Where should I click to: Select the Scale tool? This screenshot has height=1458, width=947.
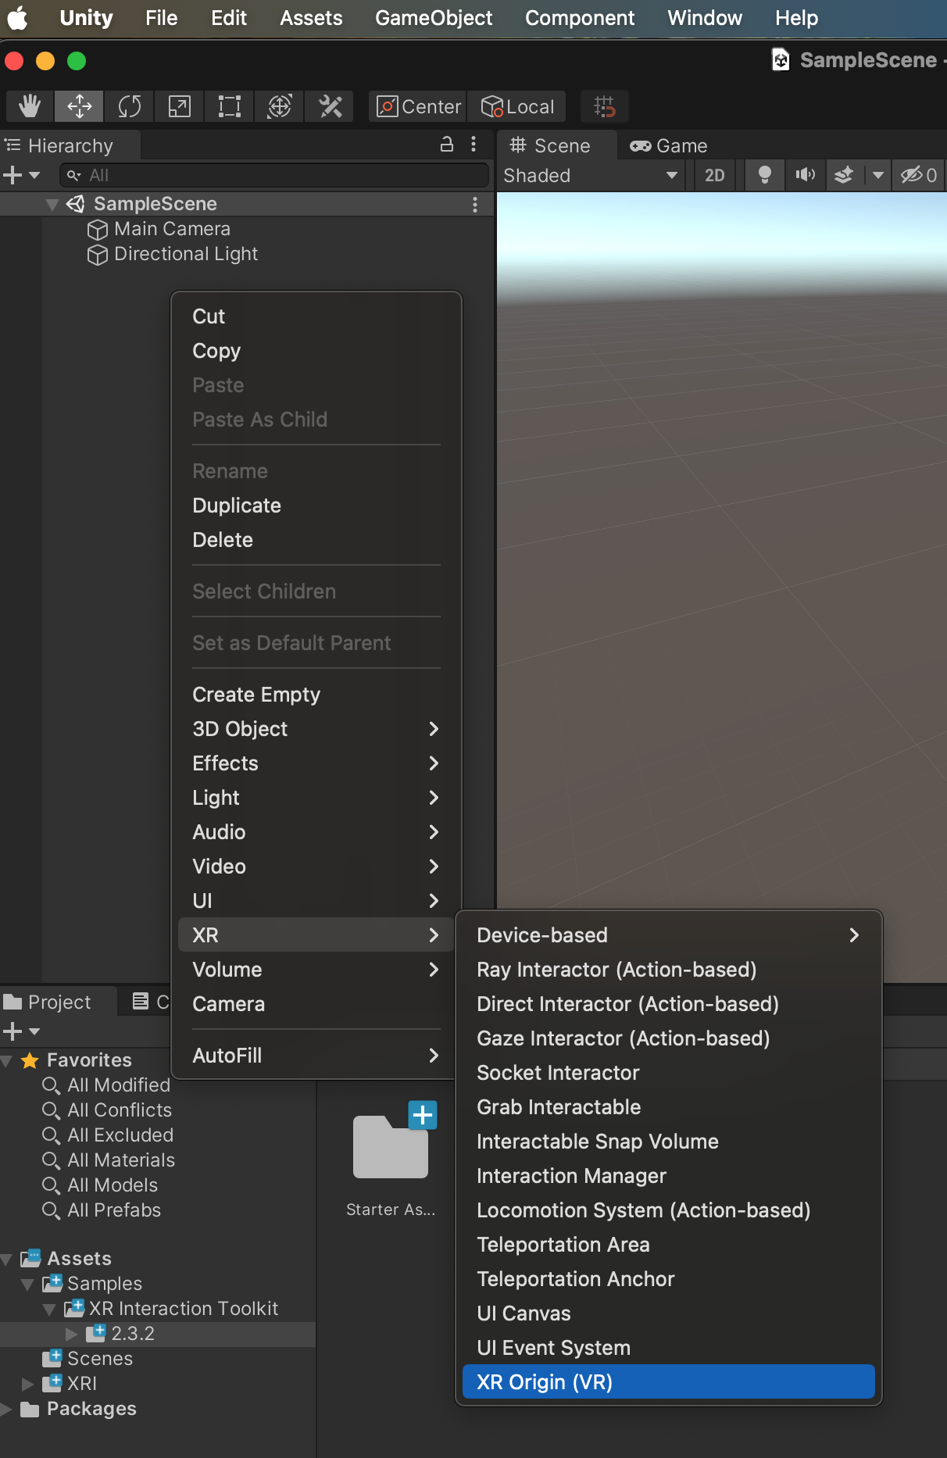[179, 106]
